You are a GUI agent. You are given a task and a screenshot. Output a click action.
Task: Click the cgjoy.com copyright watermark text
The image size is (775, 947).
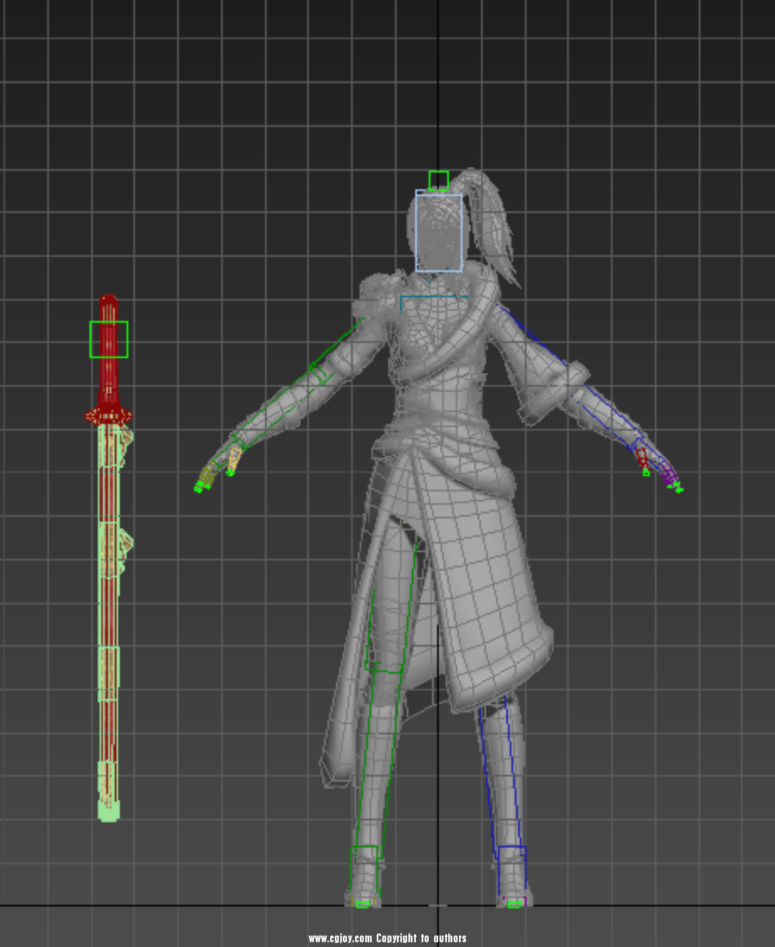click(x=387, y=938)
